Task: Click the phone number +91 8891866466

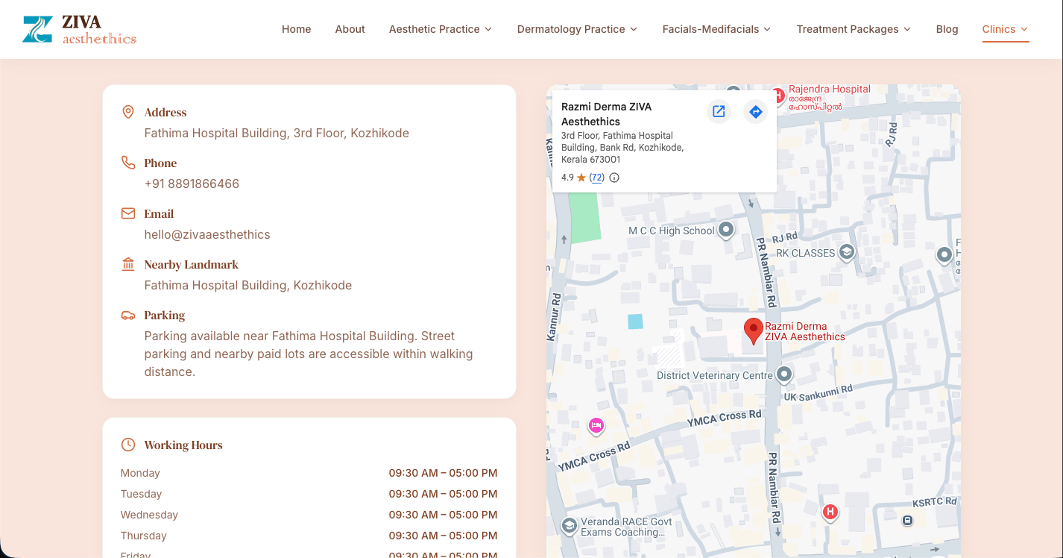Action: [x=192, y=184]
